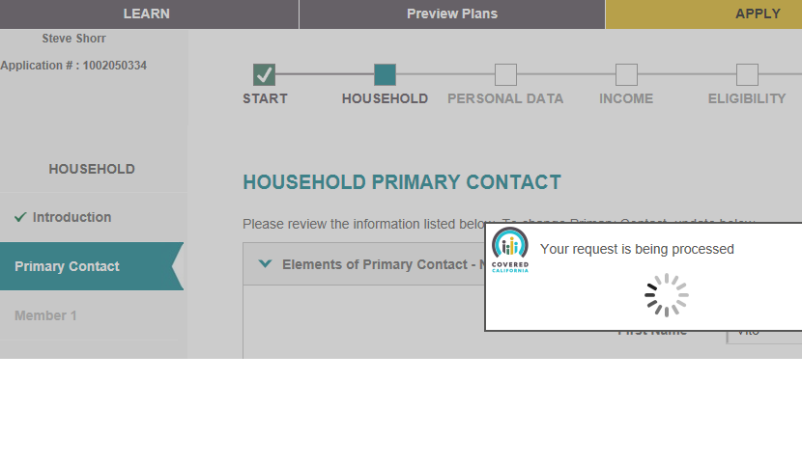Click the Covered California logo icon

510,250
